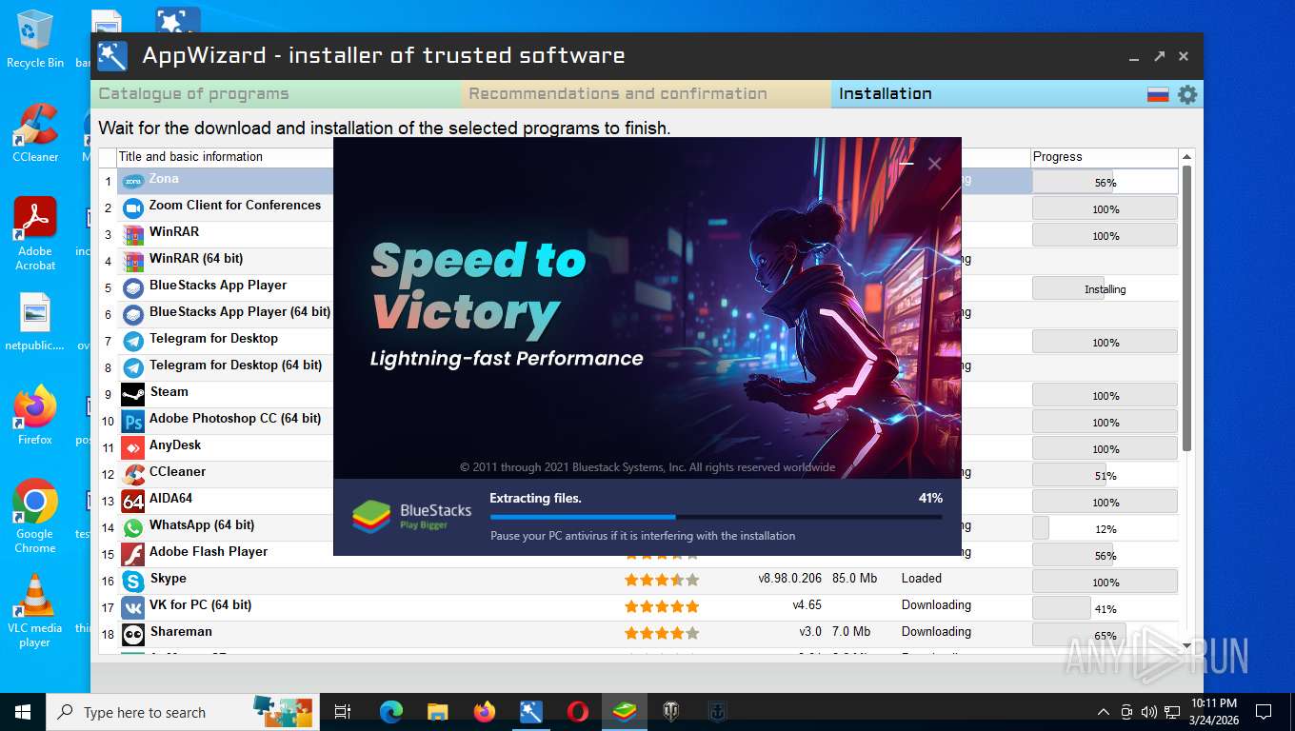
Task: Click the Skype icon in row 16
Action: [x=133, y=581]
